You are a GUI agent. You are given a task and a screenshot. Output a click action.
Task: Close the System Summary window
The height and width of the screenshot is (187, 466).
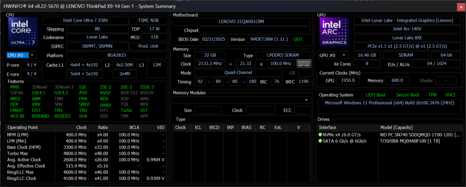point(459,6)
